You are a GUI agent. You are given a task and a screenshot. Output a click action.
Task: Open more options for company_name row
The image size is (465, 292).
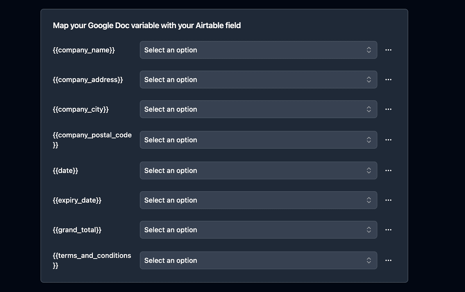(x=388, y=50)
